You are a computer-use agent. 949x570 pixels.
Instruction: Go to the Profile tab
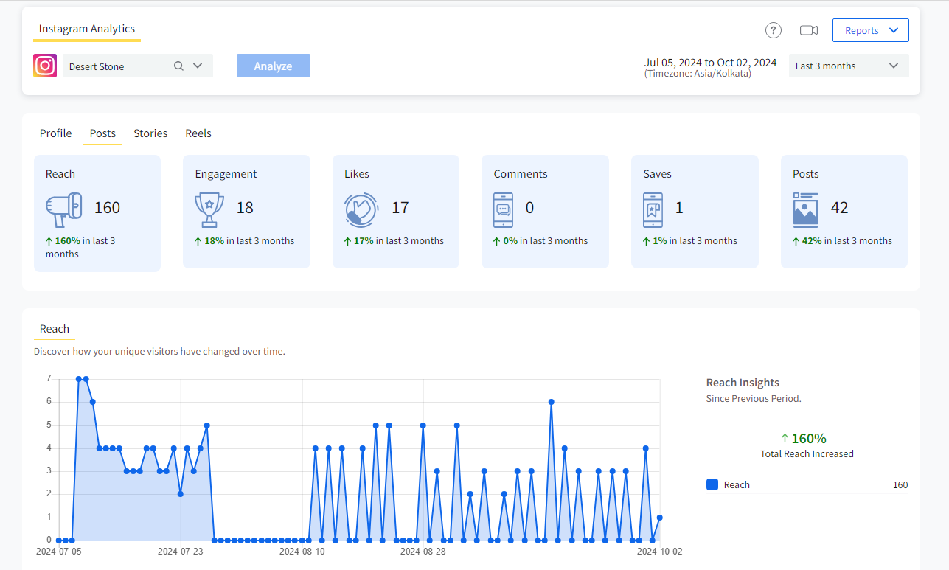pyautogui.click(x=55, y=133)
